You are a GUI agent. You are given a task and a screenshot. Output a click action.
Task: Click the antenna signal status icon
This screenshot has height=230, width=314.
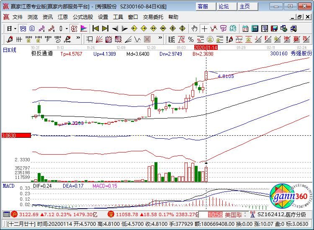(252, 214)
